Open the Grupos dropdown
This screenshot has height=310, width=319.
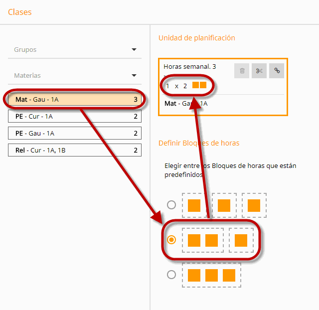coord(75,50)
